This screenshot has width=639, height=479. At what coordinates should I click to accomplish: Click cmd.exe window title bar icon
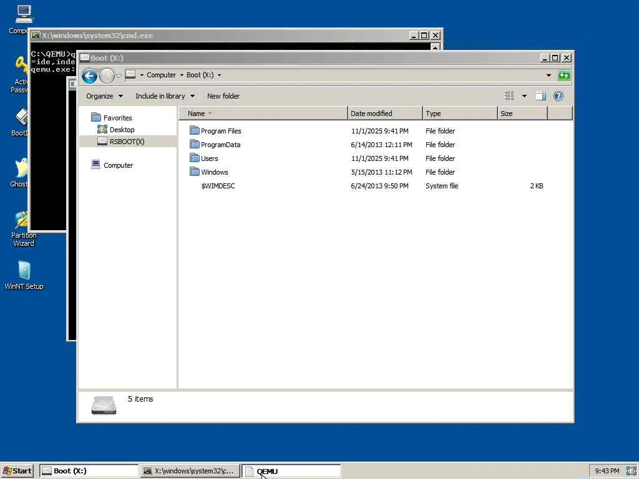tap(36, 36)
